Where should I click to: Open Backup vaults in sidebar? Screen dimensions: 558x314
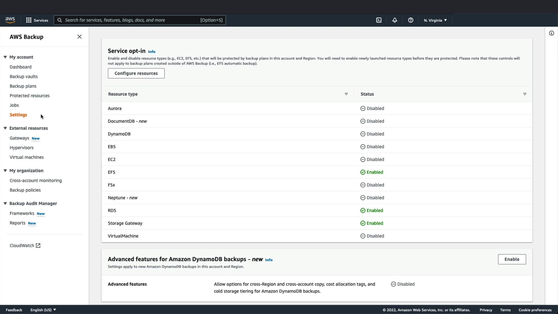click(24, 76)
